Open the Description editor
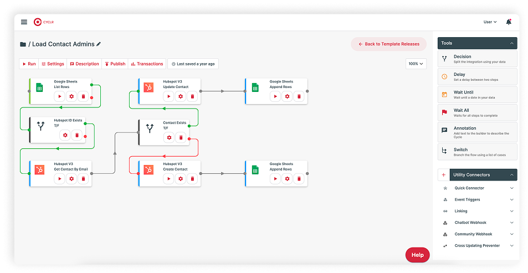 tap(84, 64)
